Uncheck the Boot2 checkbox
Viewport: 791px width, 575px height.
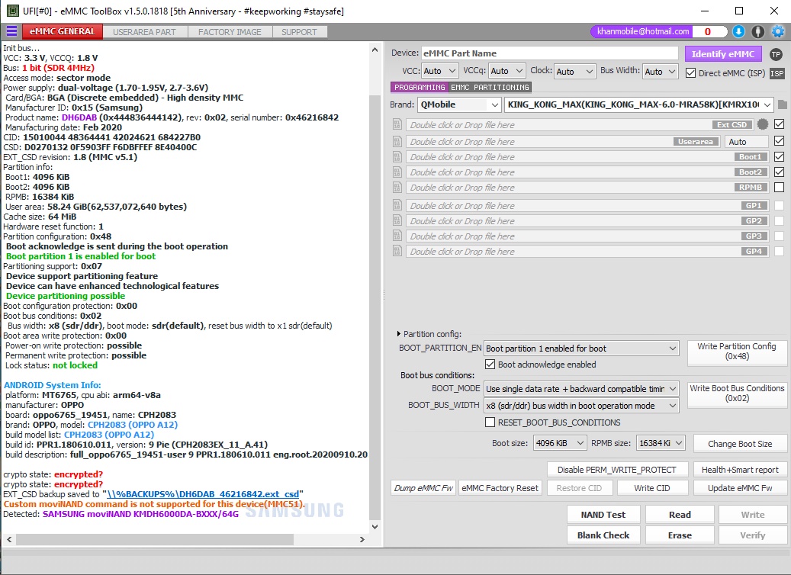coord(779,172)
